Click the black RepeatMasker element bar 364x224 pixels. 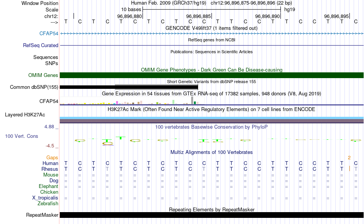[x=212, y=215]
